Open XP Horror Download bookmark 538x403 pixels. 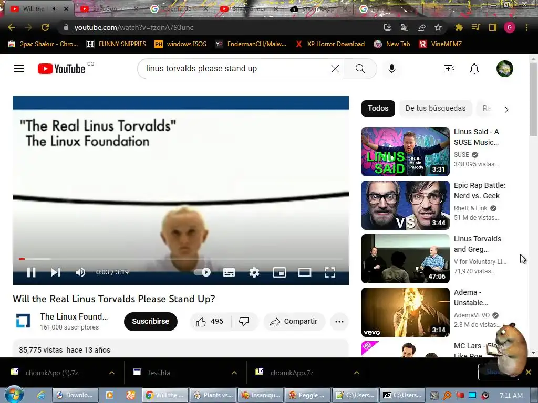330,44
